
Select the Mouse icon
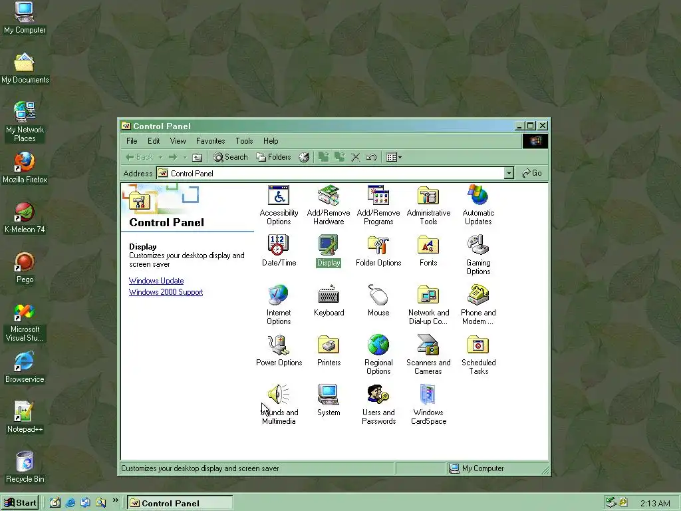(x=378, y=300)
